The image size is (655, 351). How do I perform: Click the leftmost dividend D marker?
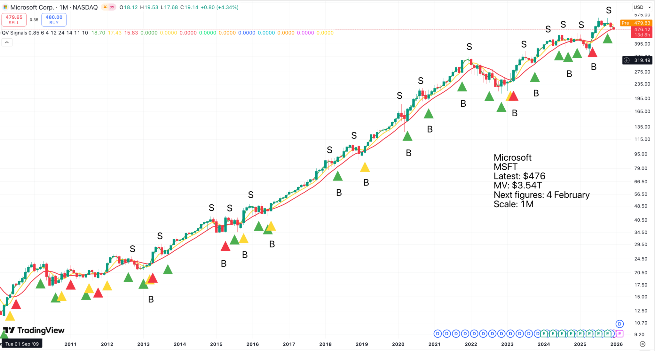point(438,334)
